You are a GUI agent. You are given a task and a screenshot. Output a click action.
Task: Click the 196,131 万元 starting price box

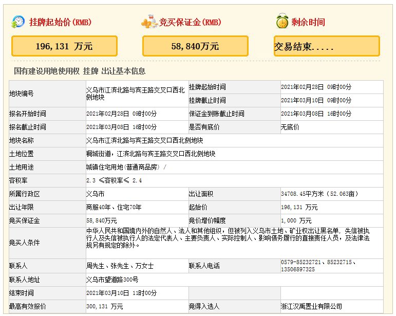pyautogui.click(x=64, y=46)
